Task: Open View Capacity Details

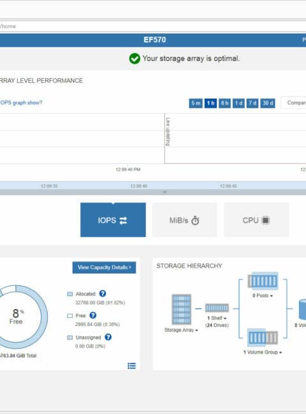Action: tap(105, 268)
